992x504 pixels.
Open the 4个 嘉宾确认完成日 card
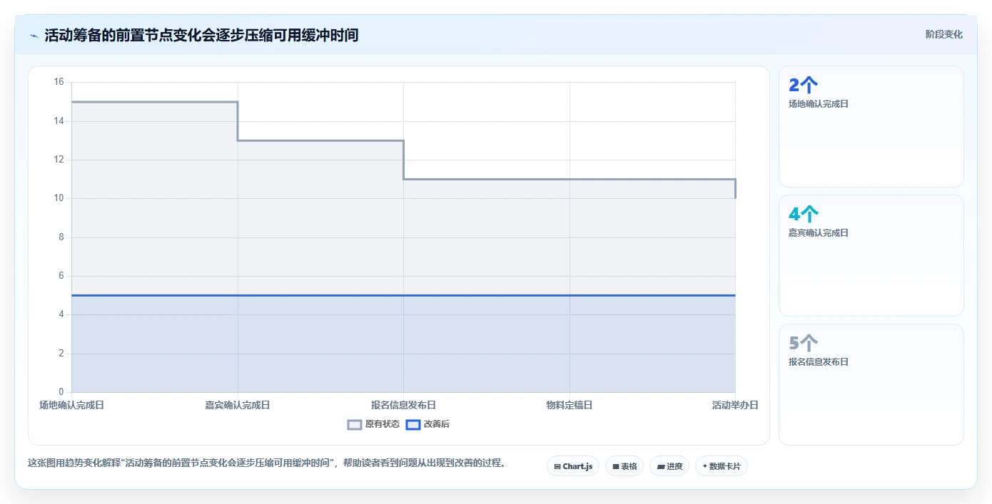[871, 255]
